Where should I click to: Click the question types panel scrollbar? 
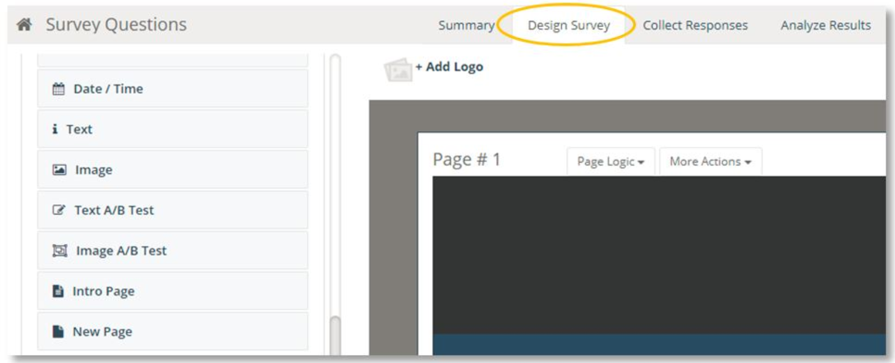tap(335, 334)
